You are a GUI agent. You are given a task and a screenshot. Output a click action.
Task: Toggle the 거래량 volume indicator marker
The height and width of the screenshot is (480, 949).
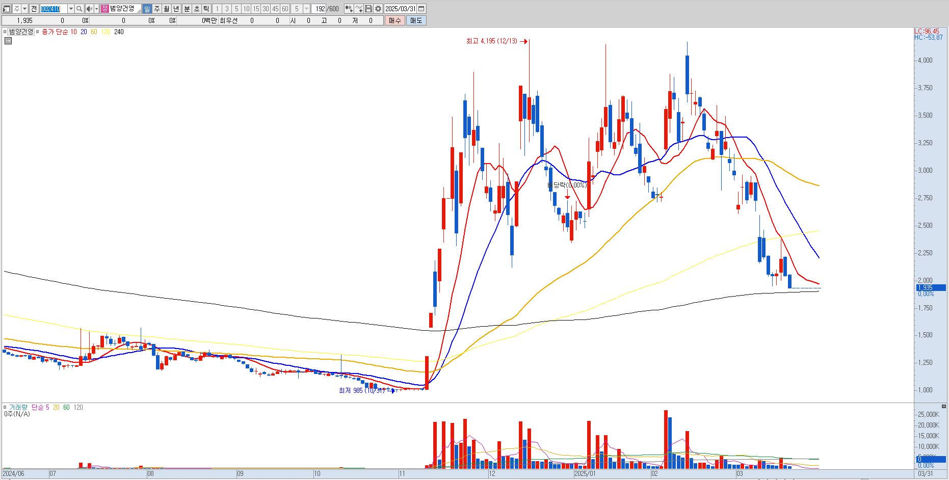point(5,407)
